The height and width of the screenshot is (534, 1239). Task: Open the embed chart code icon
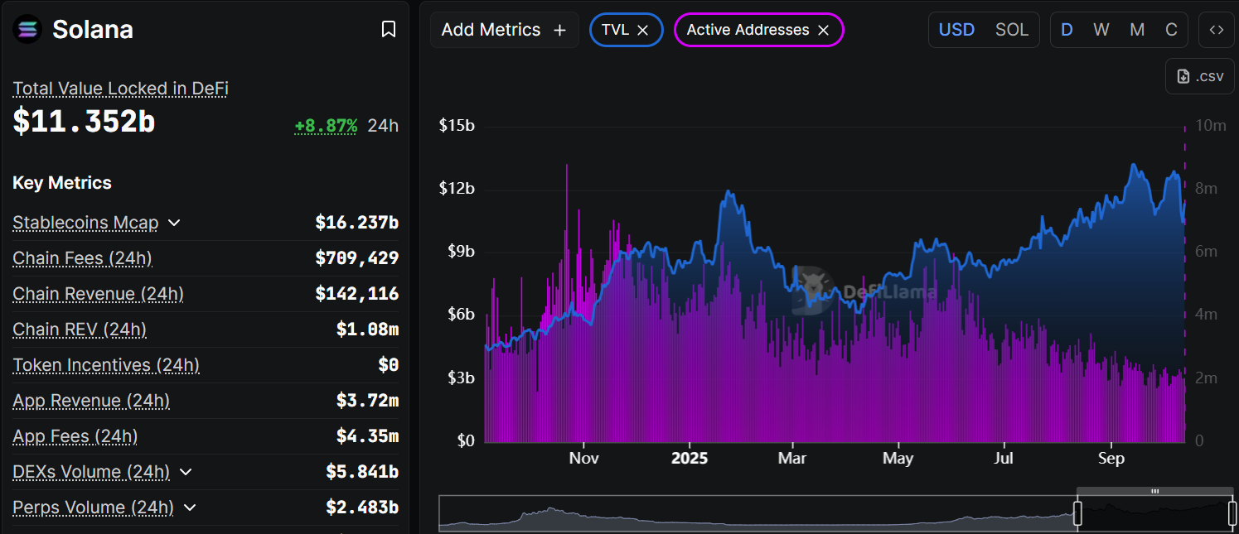[1216, 30]
